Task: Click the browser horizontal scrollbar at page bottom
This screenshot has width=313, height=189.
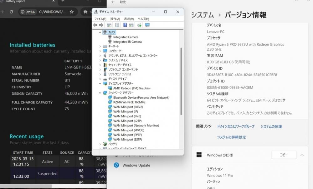Action: [26, 186]
